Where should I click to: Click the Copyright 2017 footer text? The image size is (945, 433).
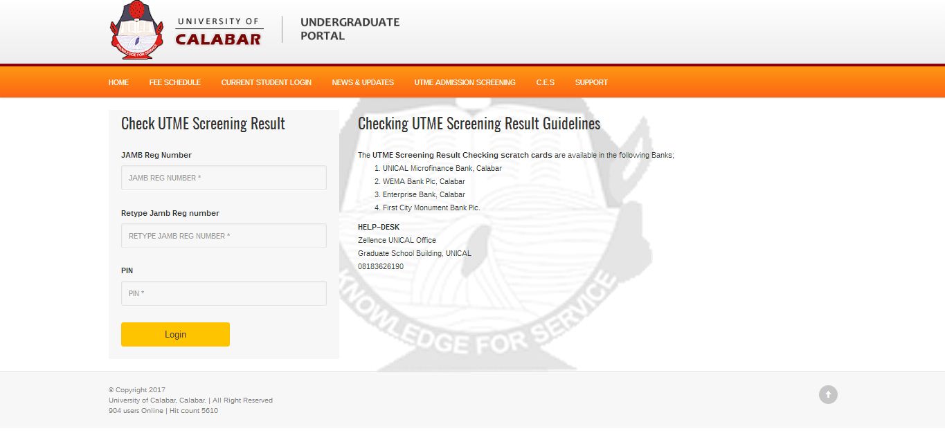click(137, 390)
